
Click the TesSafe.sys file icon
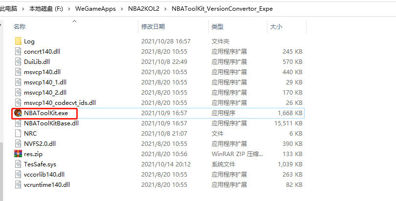tap(18, 164)
